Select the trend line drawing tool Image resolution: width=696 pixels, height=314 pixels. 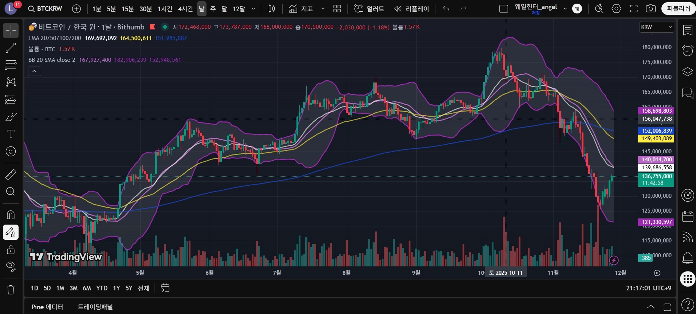(11, 48)
